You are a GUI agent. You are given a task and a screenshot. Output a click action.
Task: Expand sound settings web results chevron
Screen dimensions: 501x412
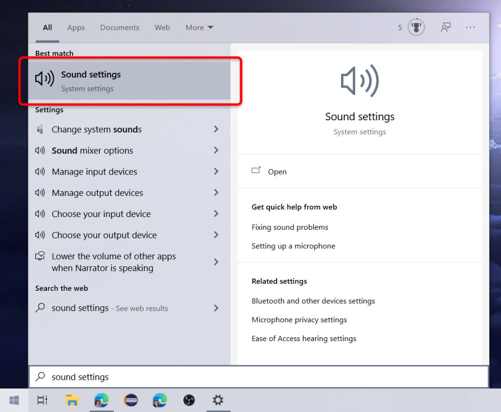pyautogui.click(x=216, y=308)
